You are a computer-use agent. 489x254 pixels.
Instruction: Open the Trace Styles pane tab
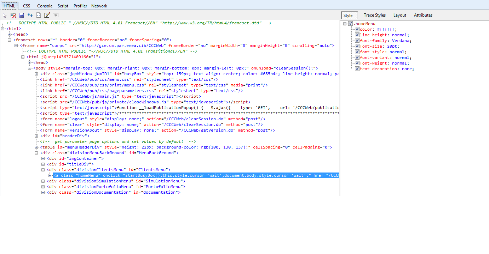(x=375, y=15)
